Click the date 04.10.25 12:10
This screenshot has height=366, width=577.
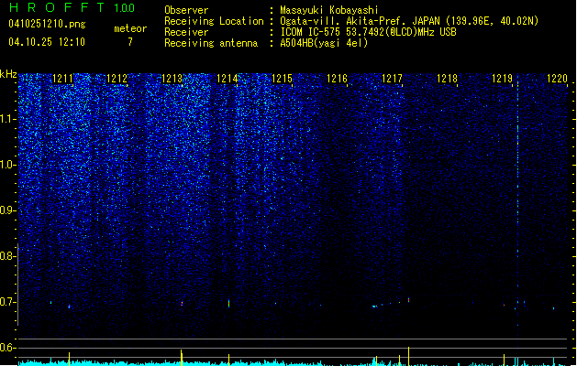point(47,42)
